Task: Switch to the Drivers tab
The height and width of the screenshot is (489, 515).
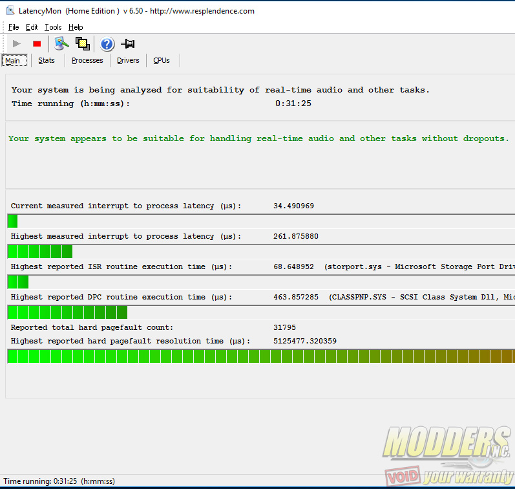Action: pyautogui.click(x=128, y=61)
